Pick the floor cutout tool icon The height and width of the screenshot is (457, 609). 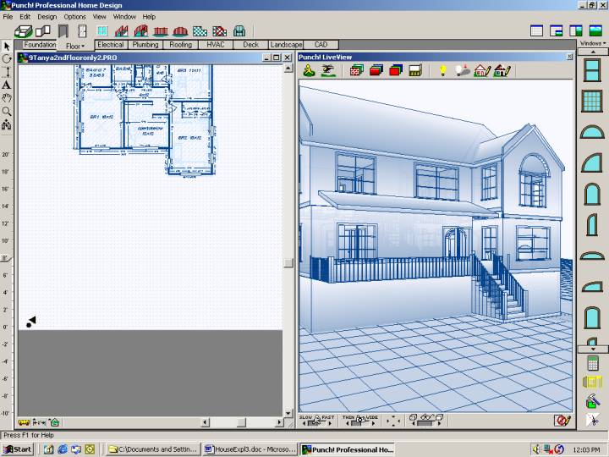coord(219,31)
